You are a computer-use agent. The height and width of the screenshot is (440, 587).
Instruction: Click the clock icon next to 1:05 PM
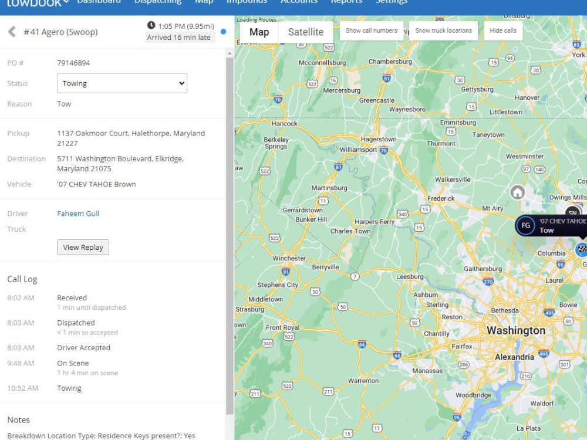click(151, 25)
